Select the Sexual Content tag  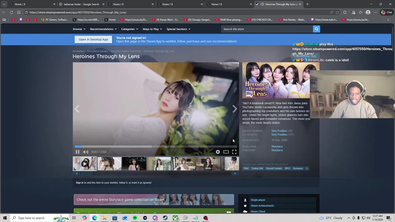[274, 168]
